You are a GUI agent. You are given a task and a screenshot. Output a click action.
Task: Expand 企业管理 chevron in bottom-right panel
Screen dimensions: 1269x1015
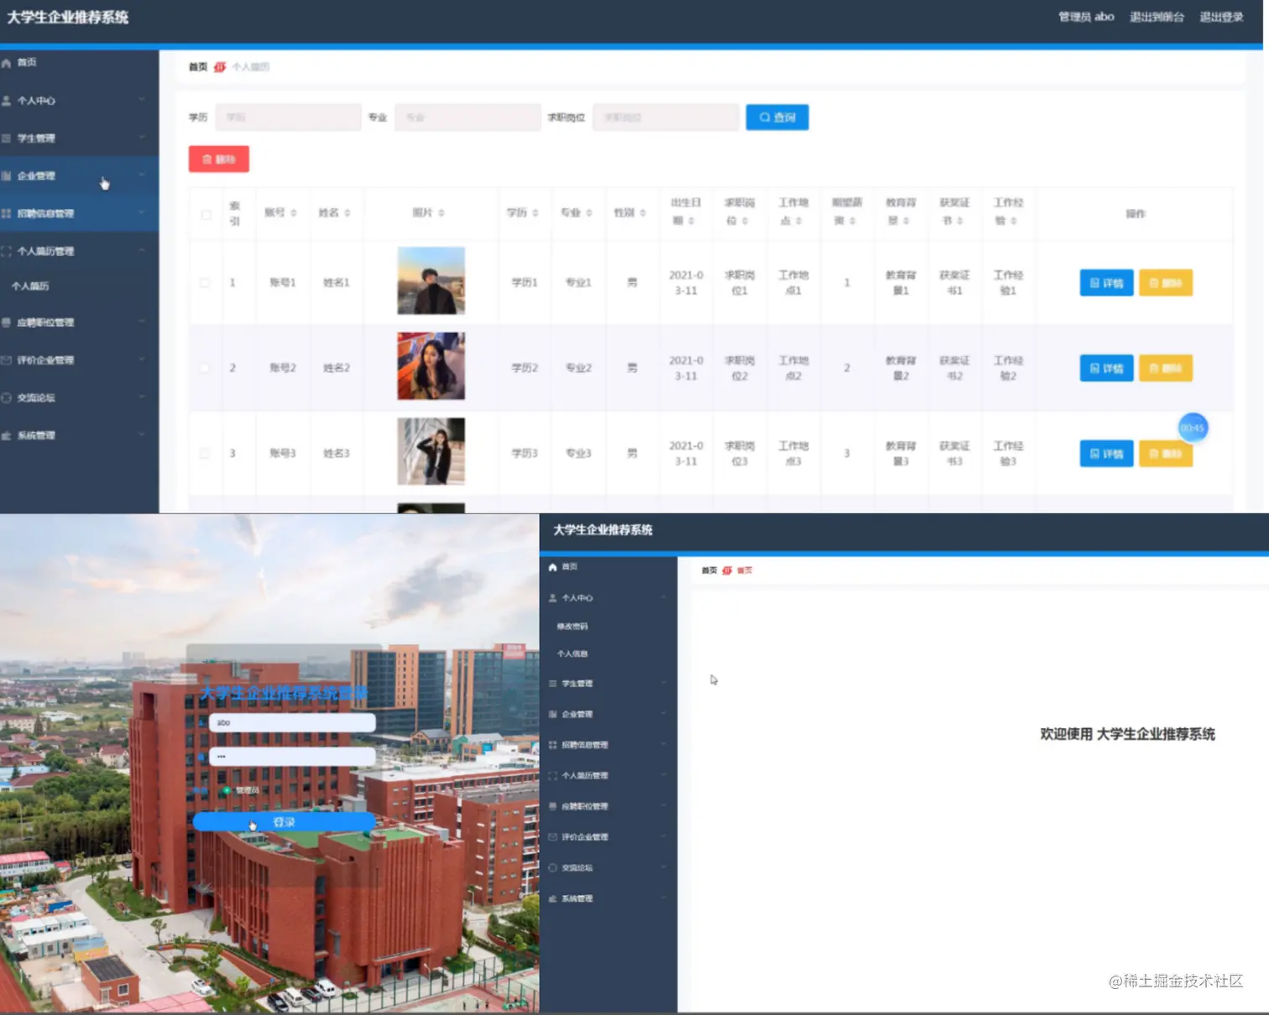[663, 714]
